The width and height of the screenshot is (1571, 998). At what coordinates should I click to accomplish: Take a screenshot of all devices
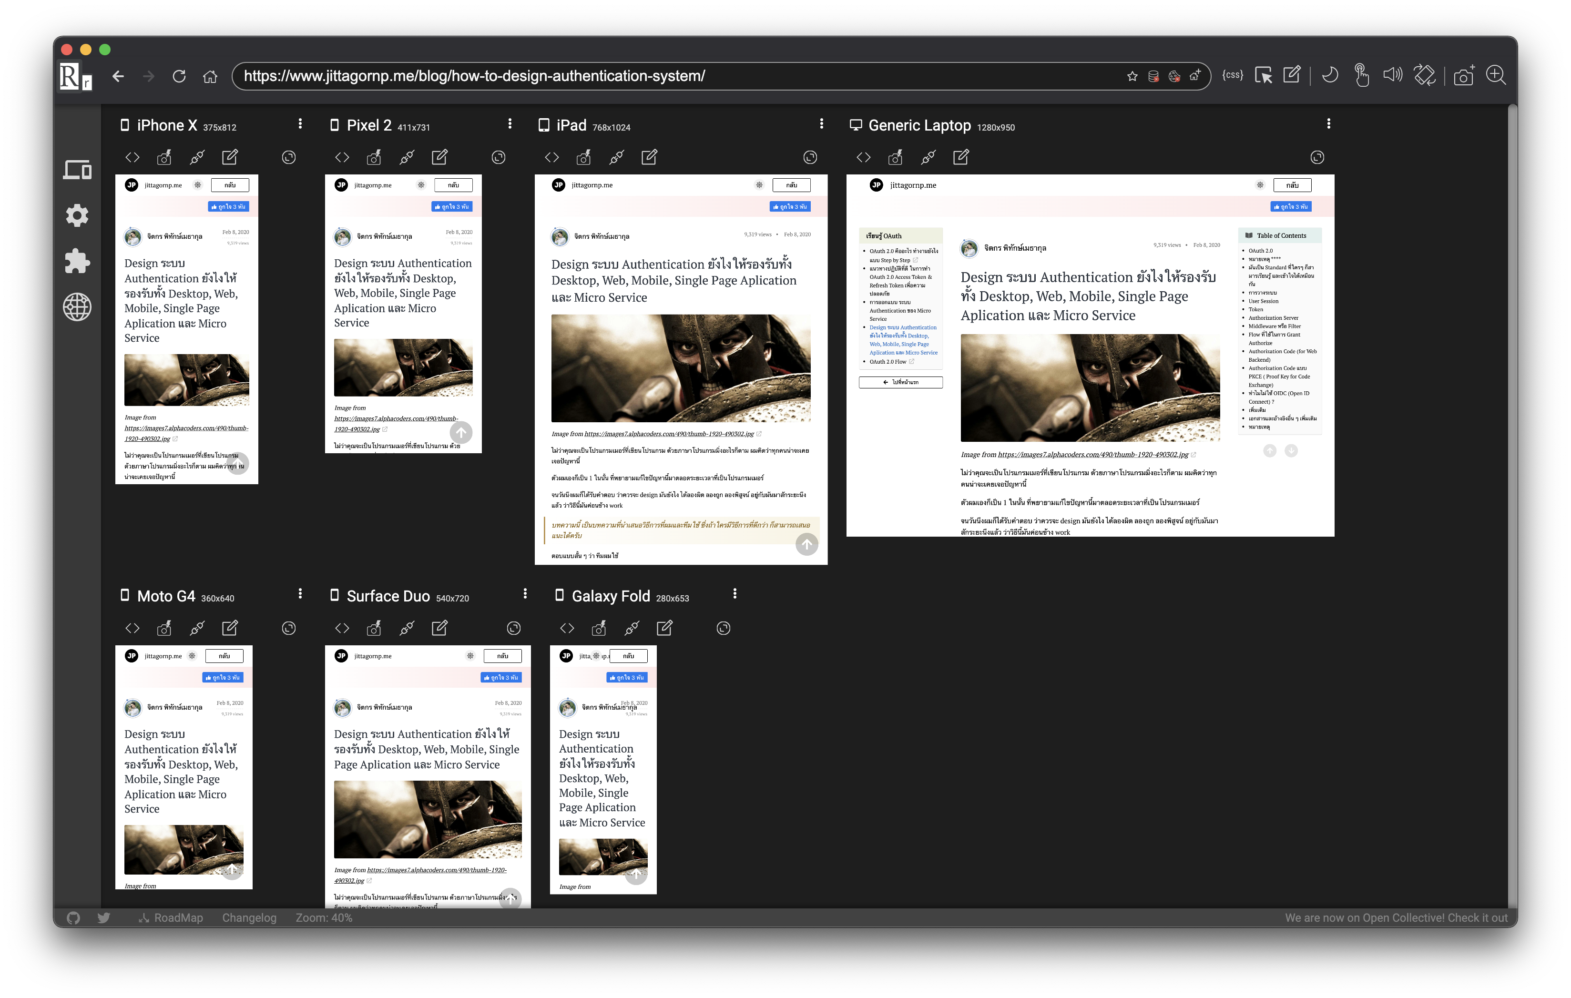click(1463, 76)
